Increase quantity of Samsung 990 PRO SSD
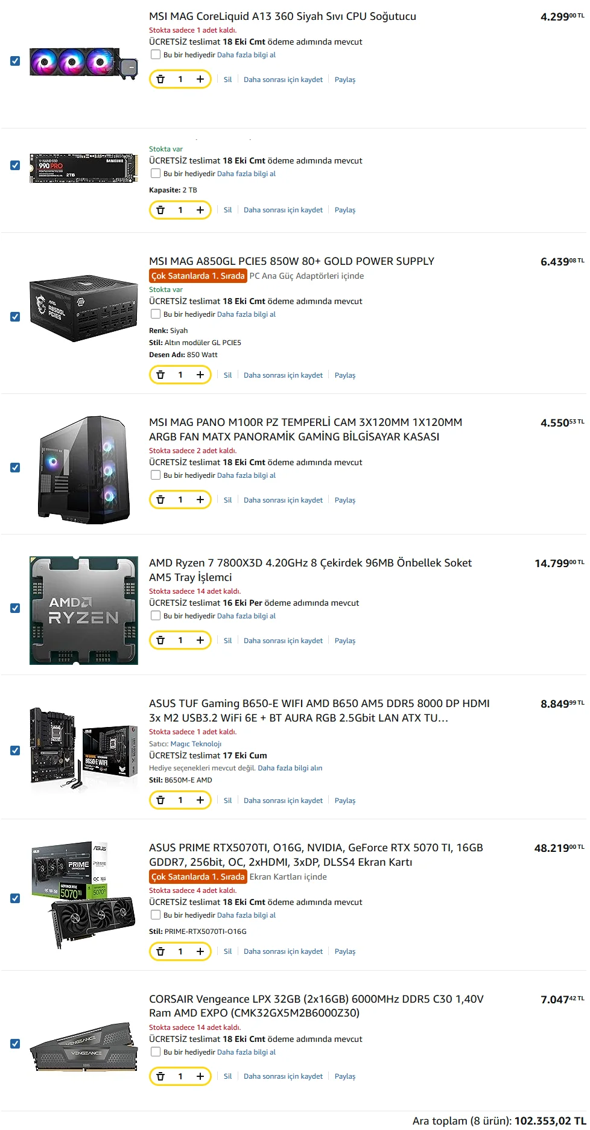Image resolution: width=590 pixels, height=1130 pixels. [x=200, y=210]
